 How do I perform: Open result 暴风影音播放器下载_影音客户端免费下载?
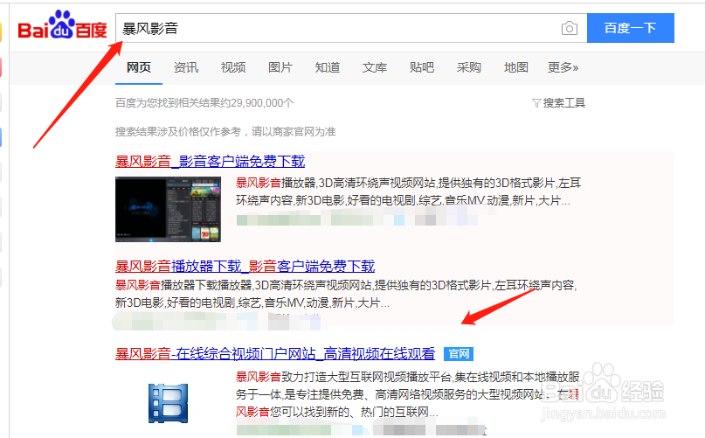(x=245, y=266)
